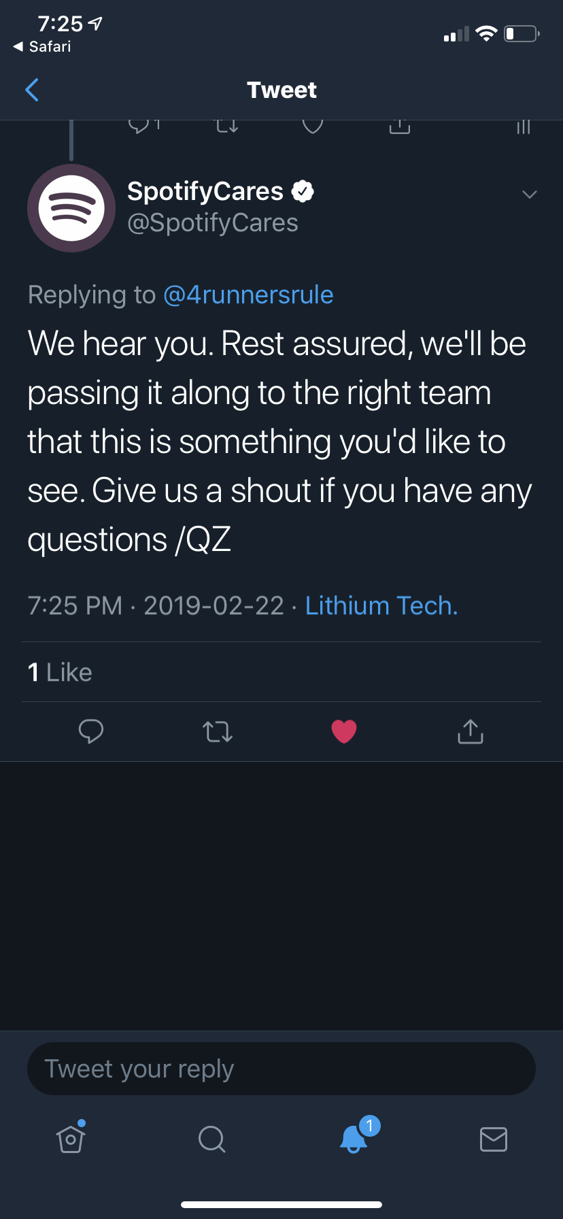The height and width of the screenshot is (1219, 563).
Task: Tap the reply speech bubble icon
Action: (x=91, y=731)
